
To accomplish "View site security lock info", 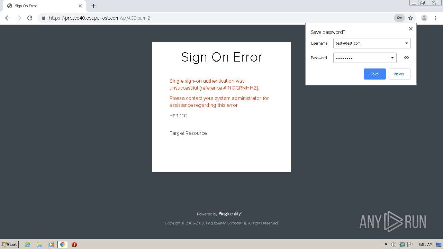I will click(44, 18).
